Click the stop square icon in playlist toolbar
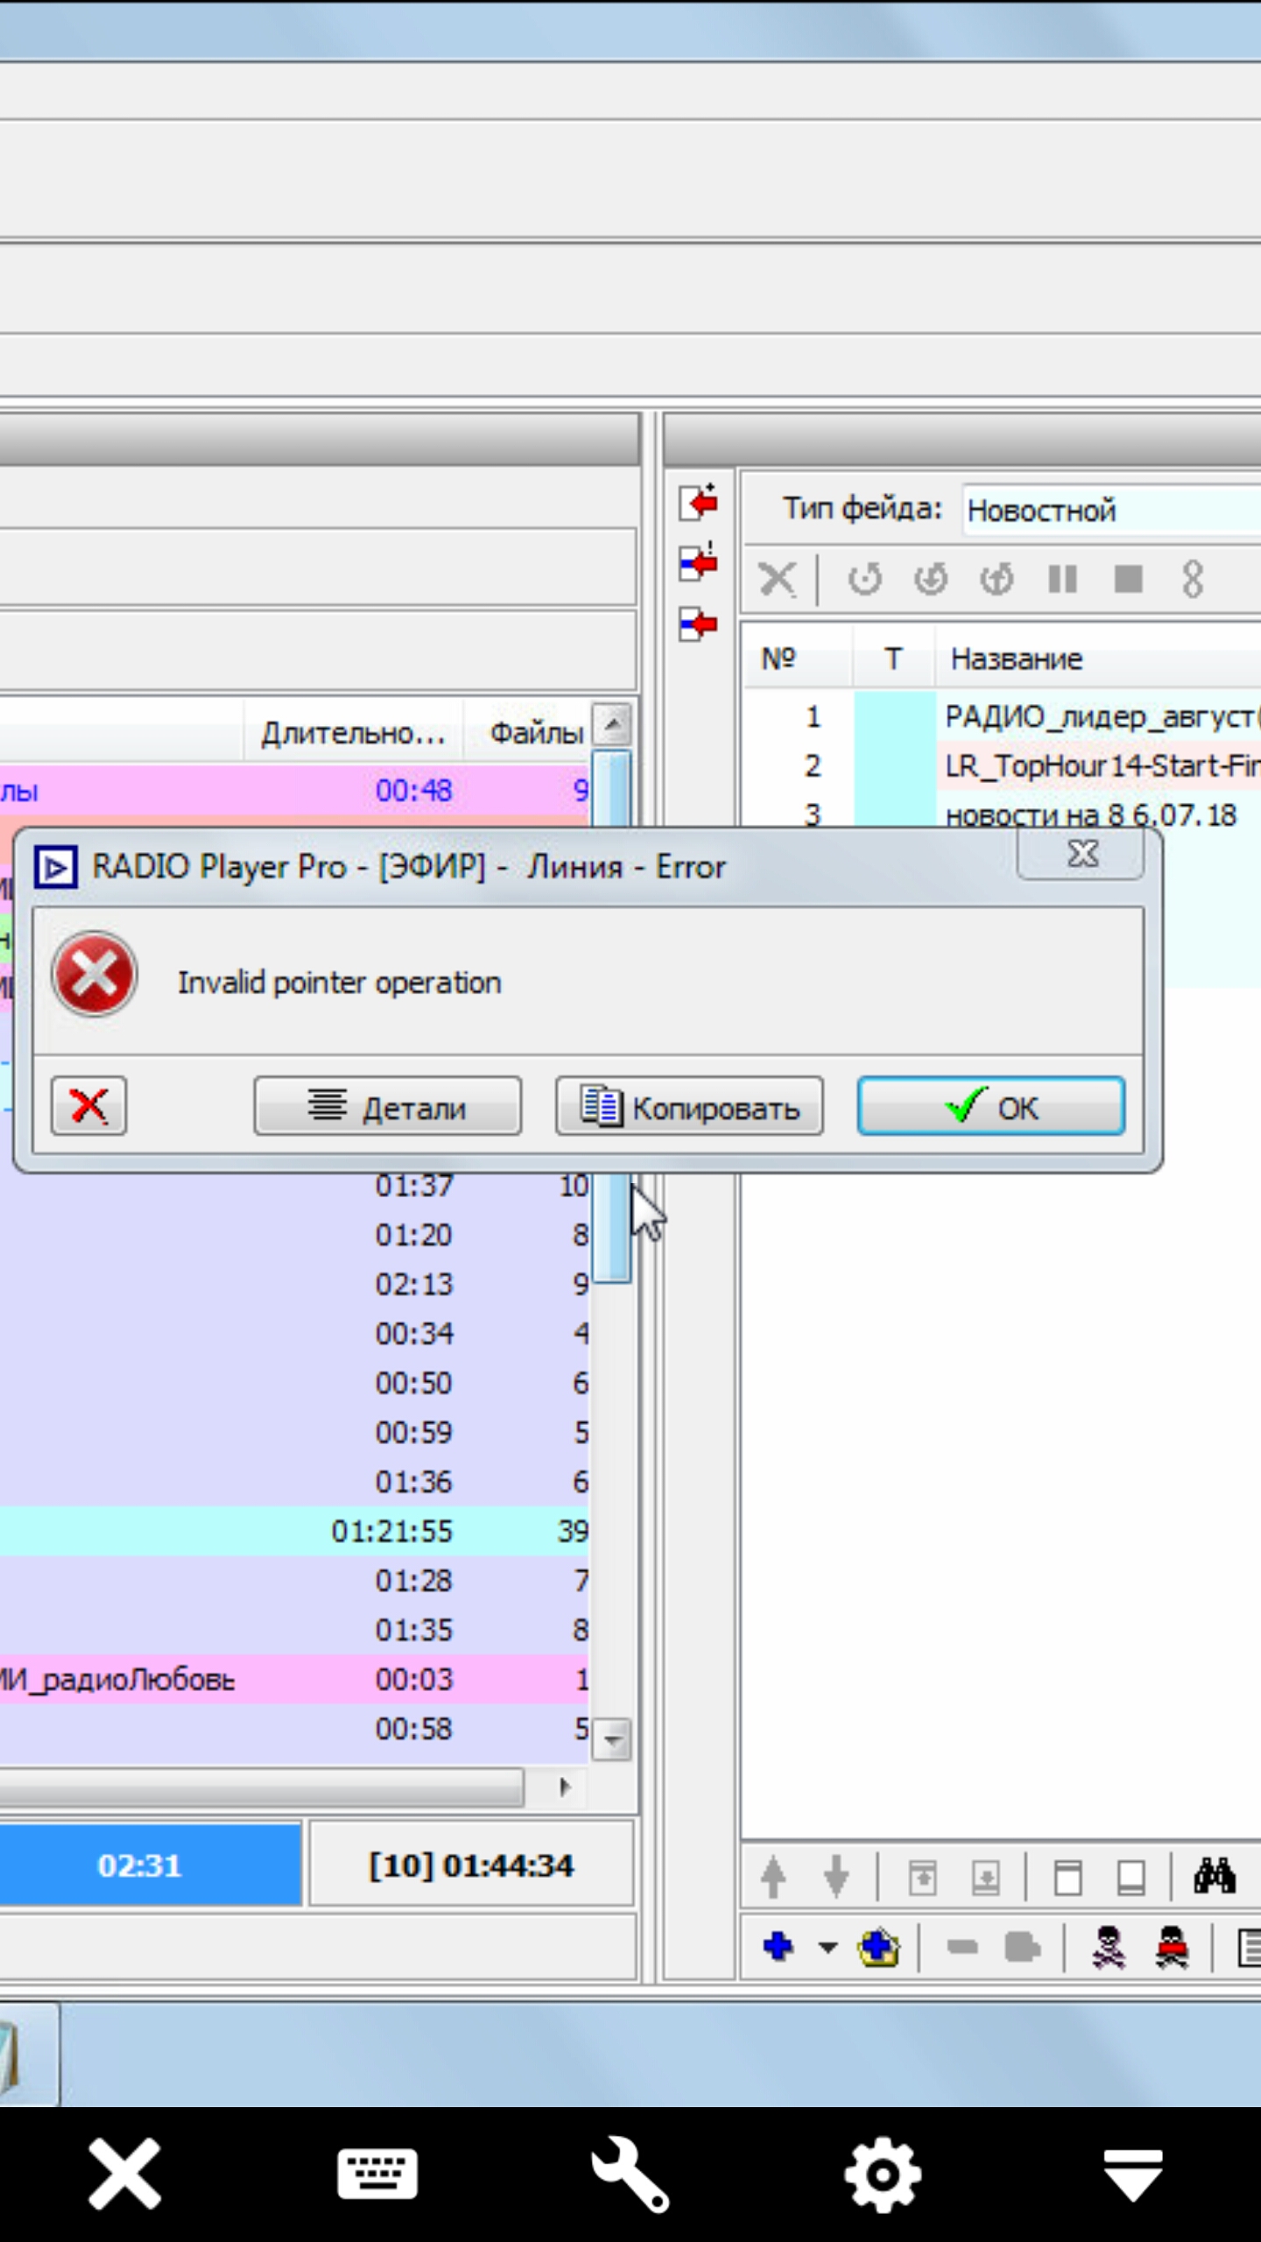 click(x=1128, y=579)
